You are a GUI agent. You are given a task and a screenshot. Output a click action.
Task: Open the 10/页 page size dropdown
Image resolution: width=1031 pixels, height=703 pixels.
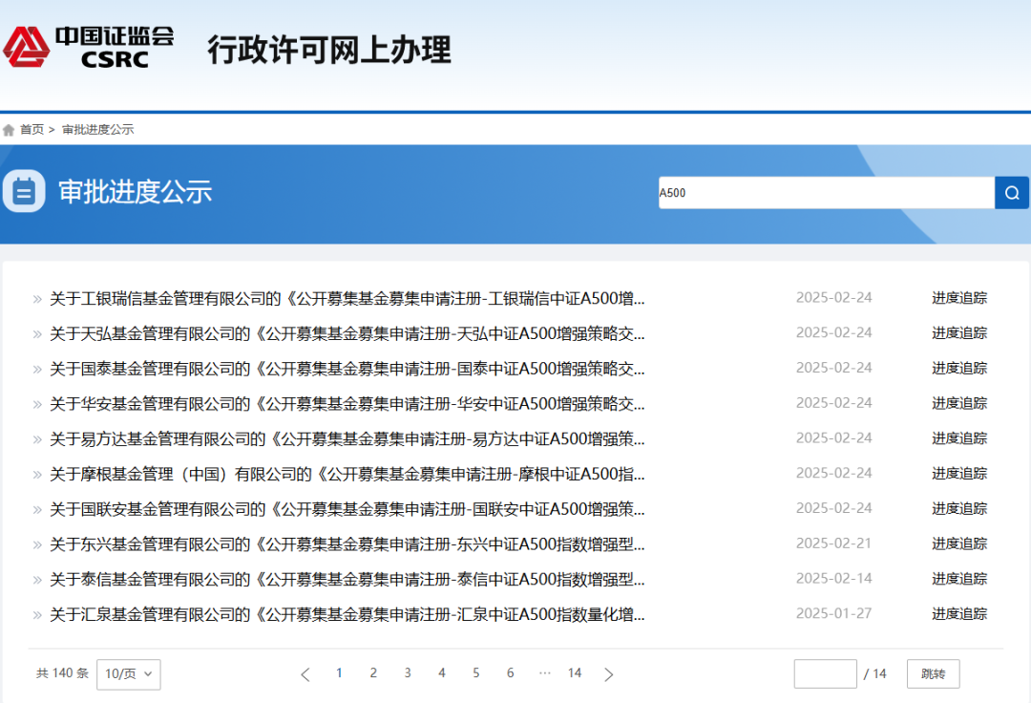128,673
